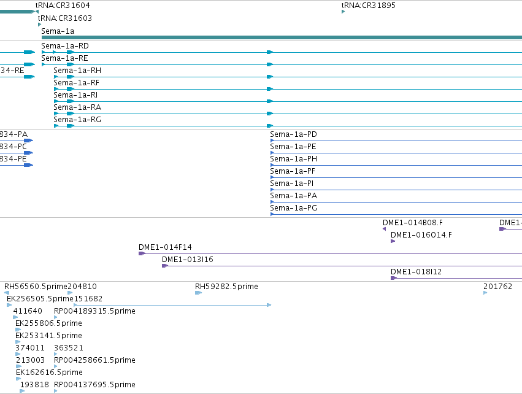Screen dimensions: 522x394
Task: Select the purple DME1-013I16 start block
Action: click(x=165, y=266)
